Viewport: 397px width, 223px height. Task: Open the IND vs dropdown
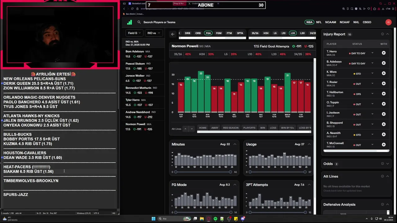coord(154,33)
